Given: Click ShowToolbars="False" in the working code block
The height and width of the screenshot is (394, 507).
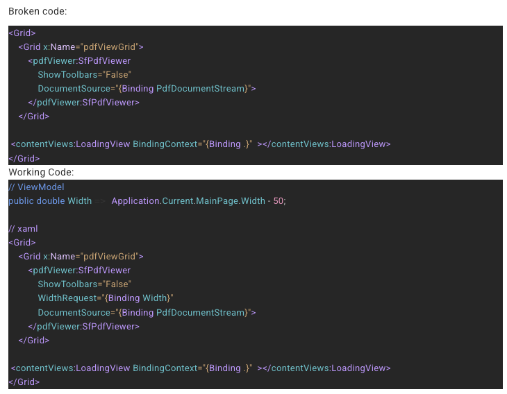Looking at the screenshot, I should [84, 284].
